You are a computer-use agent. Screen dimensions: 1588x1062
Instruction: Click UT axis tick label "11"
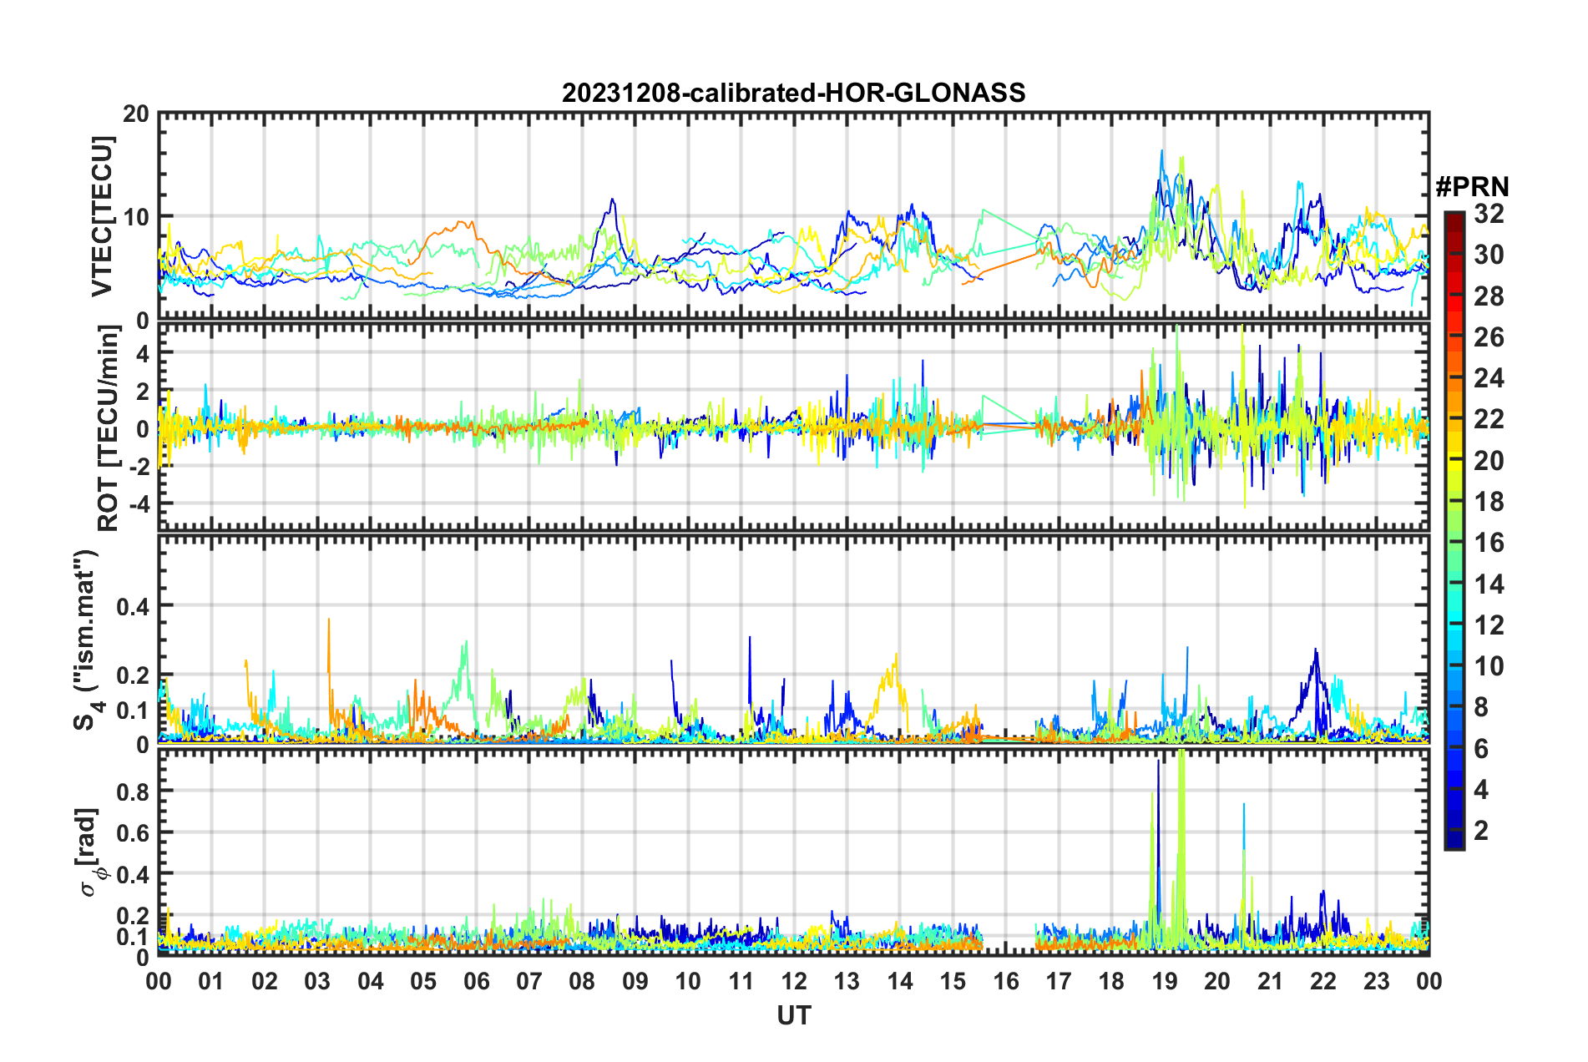click(x=741, y=981)
